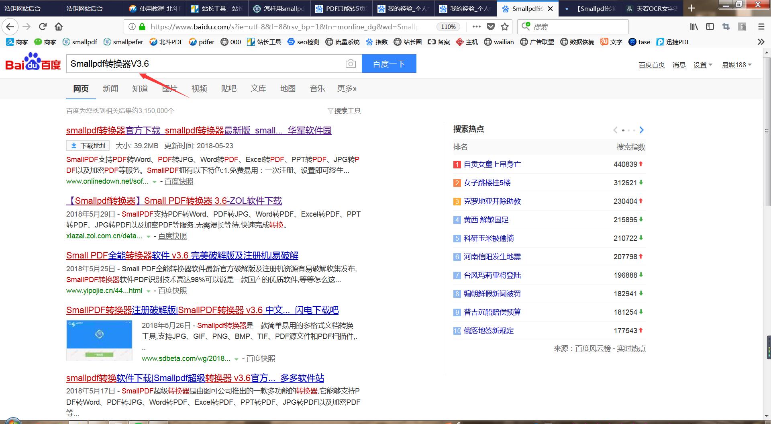
Task: Open hot topic 自贡女童上吊身亡
Action: point(492,164)
